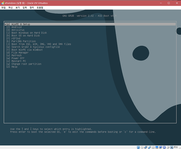Open the 도움말 menu
The image size is (181, 149).
click(40, 8)
